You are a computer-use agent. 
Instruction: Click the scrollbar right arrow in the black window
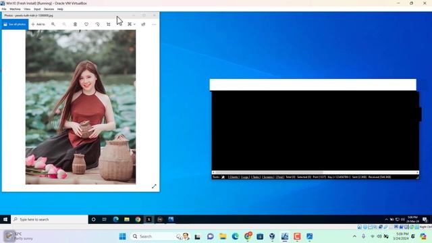tap(417, 173)
